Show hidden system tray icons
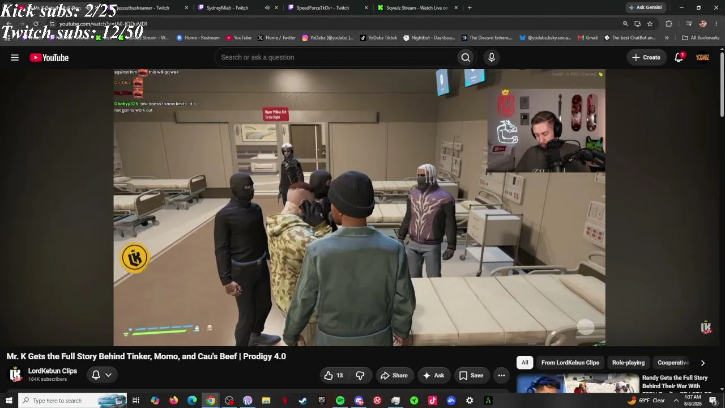This screenshot has height=408, width=725. pyautogui.click(x=676, y=401)
